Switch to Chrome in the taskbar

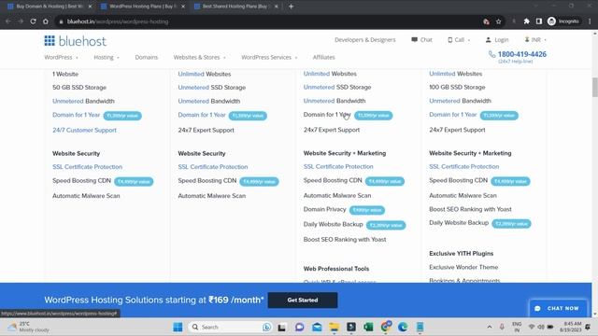386,327
